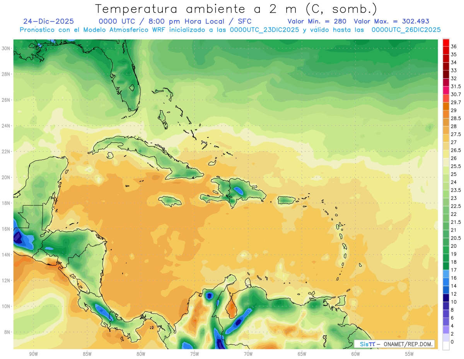
Task: Click the '10N' latitude label
Action: pyautogui.click(x=6, y=306)
